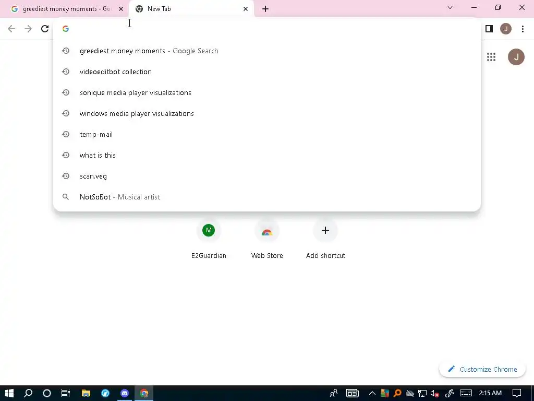Open the Chrome three-dot menu

523,29
